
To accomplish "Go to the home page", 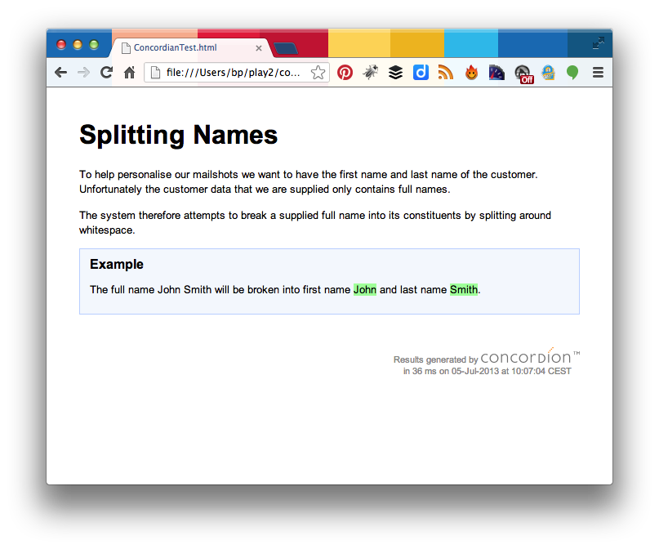I will click(x=129, y=73).
